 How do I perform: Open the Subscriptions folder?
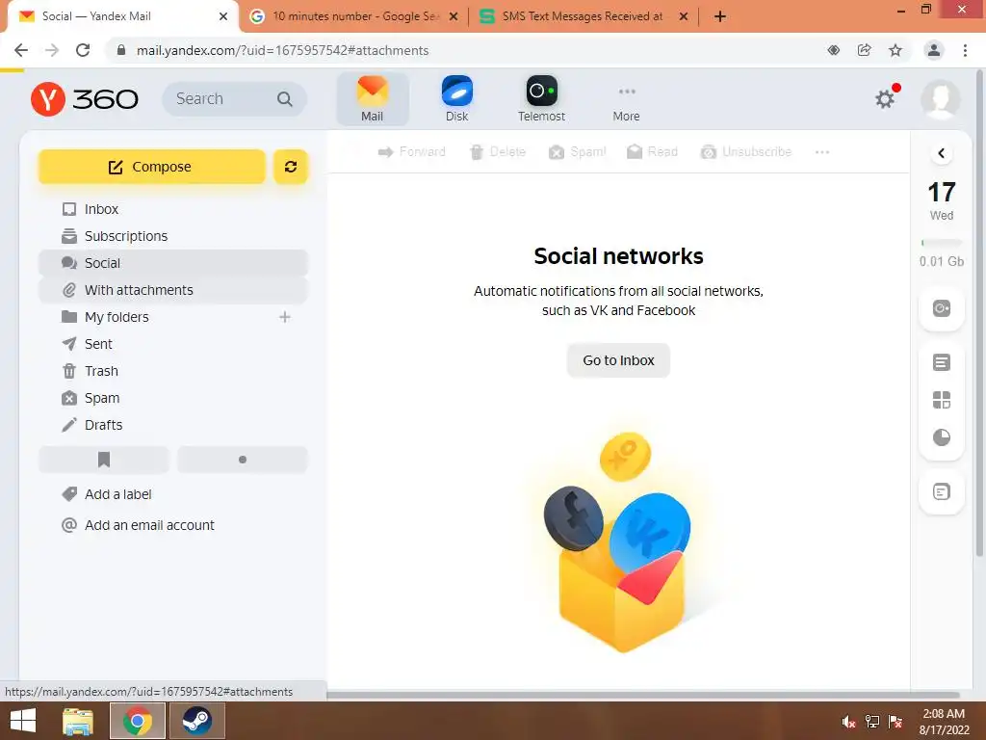[173, 236]
